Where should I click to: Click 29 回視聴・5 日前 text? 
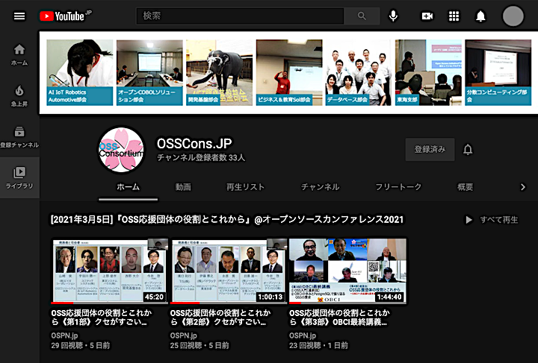(80, 346)
